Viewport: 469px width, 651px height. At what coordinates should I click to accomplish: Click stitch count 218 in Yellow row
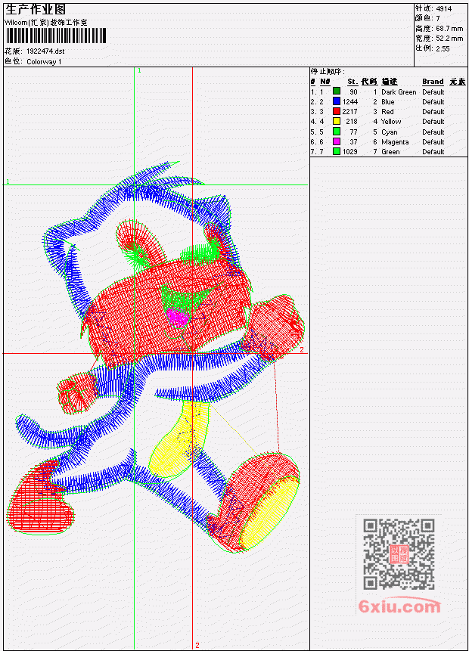352,122
